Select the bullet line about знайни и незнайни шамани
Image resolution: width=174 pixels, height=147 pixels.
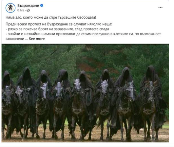pos(83,34)
